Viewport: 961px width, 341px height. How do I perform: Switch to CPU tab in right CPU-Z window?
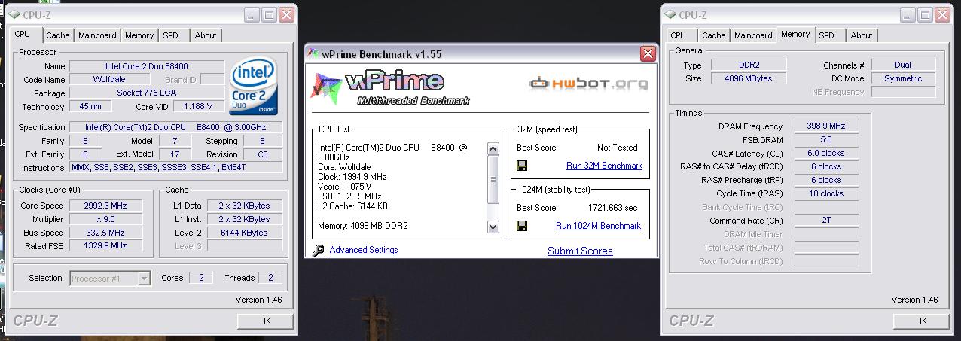point(678,35)
